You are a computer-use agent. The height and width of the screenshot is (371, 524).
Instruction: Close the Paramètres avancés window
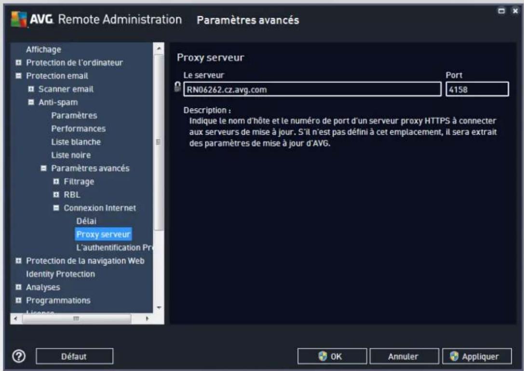click(515, 11)
